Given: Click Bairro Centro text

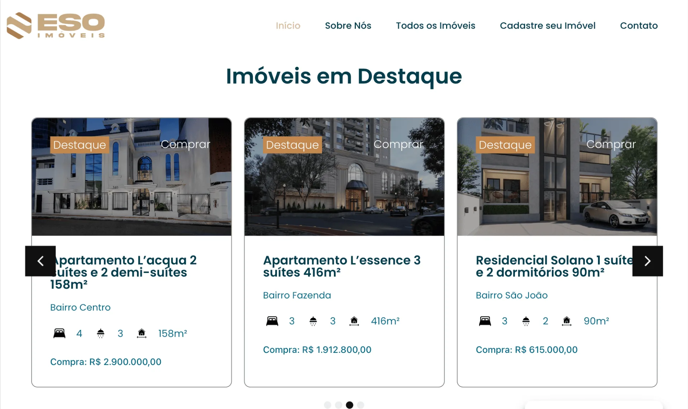Looking at the screenshot, I should point(80,307).
